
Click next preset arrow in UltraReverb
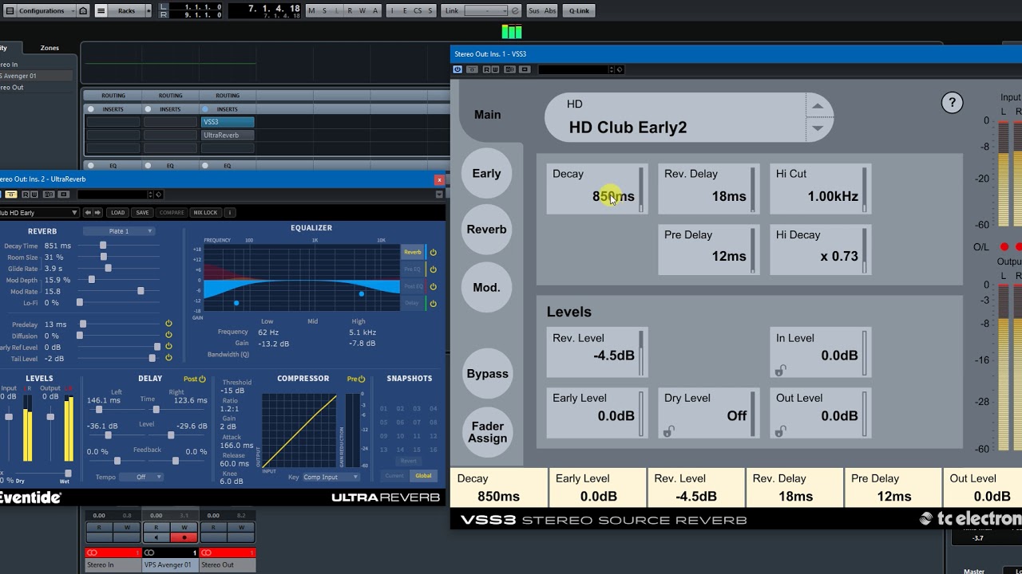pyautogui.click(x=98, y=213)
